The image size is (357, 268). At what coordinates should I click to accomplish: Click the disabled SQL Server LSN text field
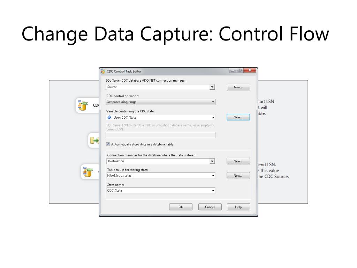click(x=160, y=135)
